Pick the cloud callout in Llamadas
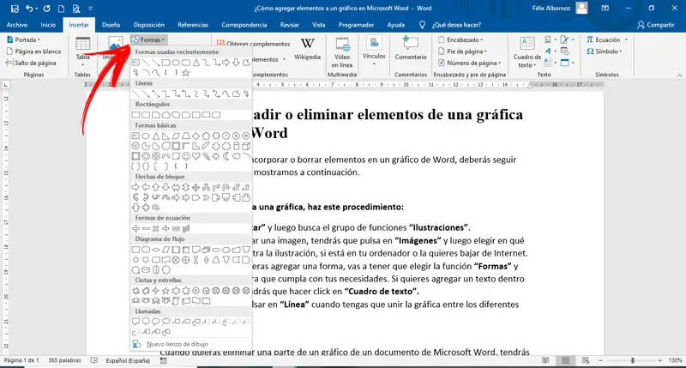The width and height of the screenshot is (686, 368). point(165,322)
